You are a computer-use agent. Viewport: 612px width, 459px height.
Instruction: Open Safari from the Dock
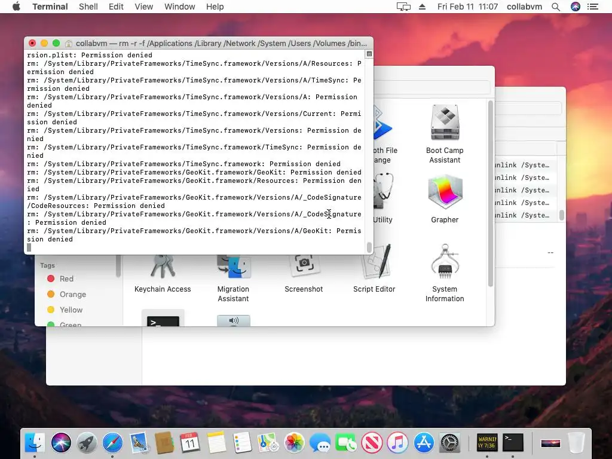click(112, 443)
